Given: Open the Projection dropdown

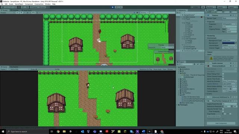Looking at the screenshot, I should coord(229,24).
